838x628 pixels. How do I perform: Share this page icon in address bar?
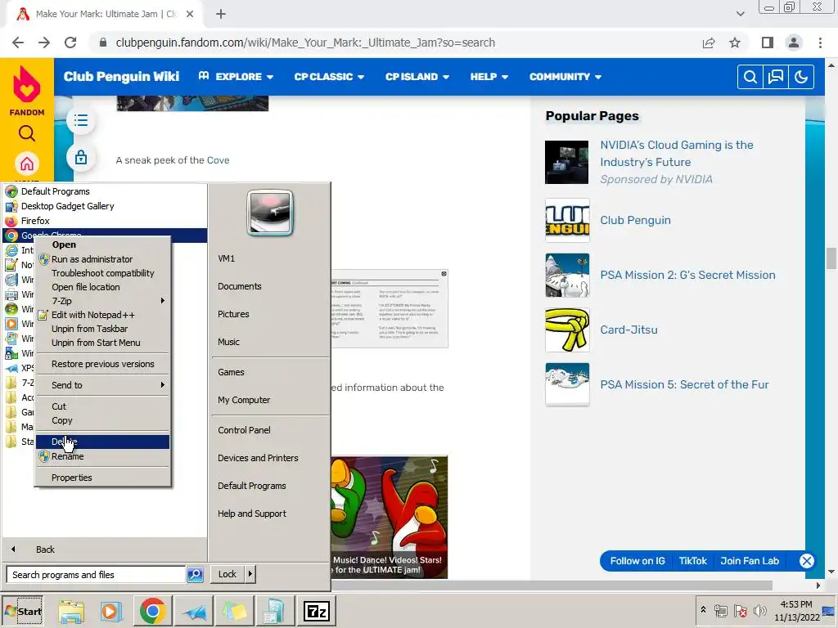tap(709, 43)
